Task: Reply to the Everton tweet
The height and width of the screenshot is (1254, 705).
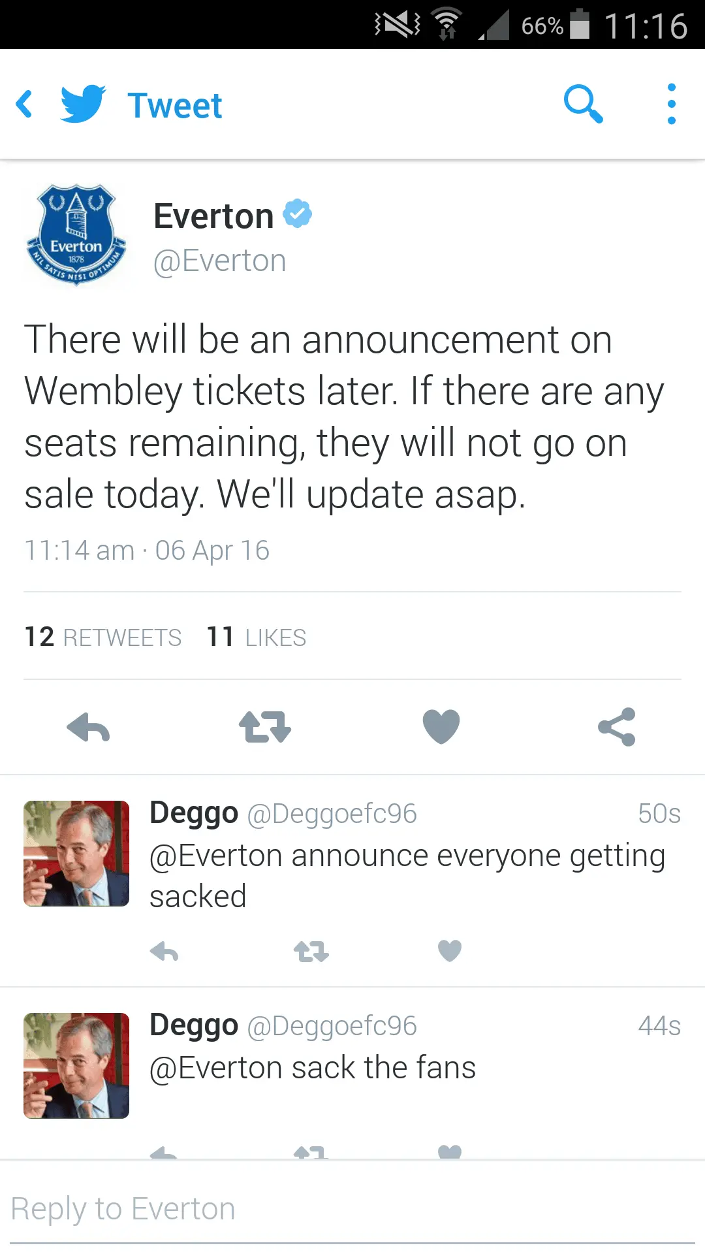Action: click(88, 727)
